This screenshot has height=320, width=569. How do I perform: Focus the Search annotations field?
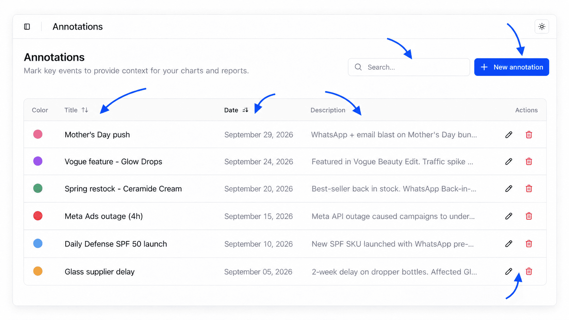[409, 67]
